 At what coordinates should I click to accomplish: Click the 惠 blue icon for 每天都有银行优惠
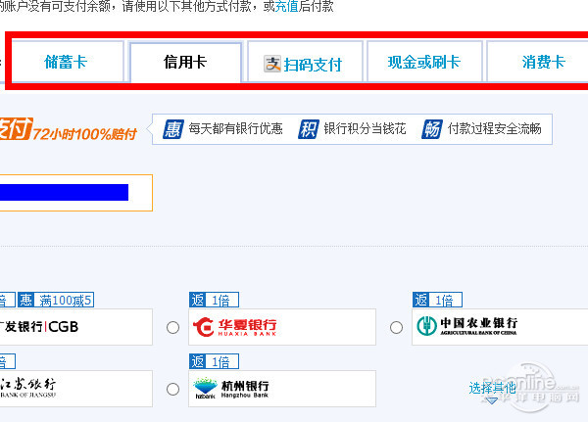[173, 129]
